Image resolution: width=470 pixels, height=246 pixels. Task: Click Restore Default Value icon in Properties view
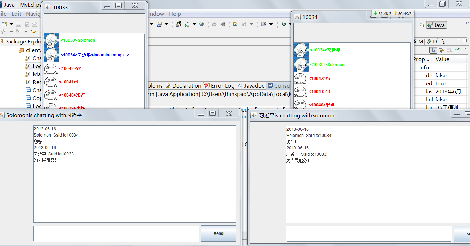(449, 50)
